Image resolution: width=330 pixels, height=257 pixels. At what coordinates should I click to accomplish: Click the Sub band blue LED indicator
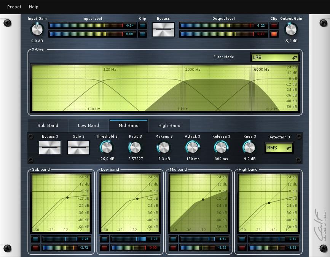point(35,239)
